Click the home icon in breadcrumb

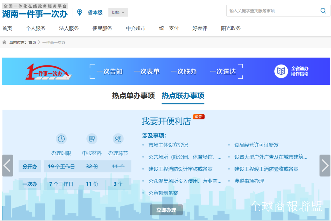click(x=4, y=42)
